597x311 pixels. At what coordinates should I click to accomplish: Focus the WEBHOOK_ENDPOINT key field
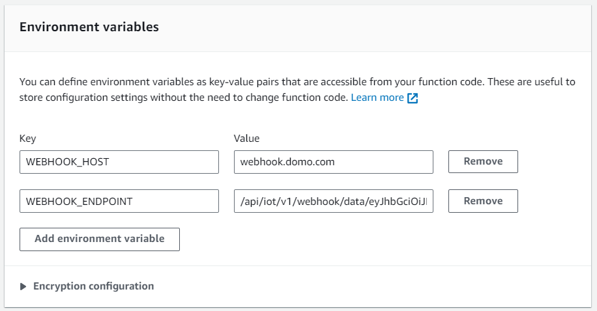click(x=119, y=201)
